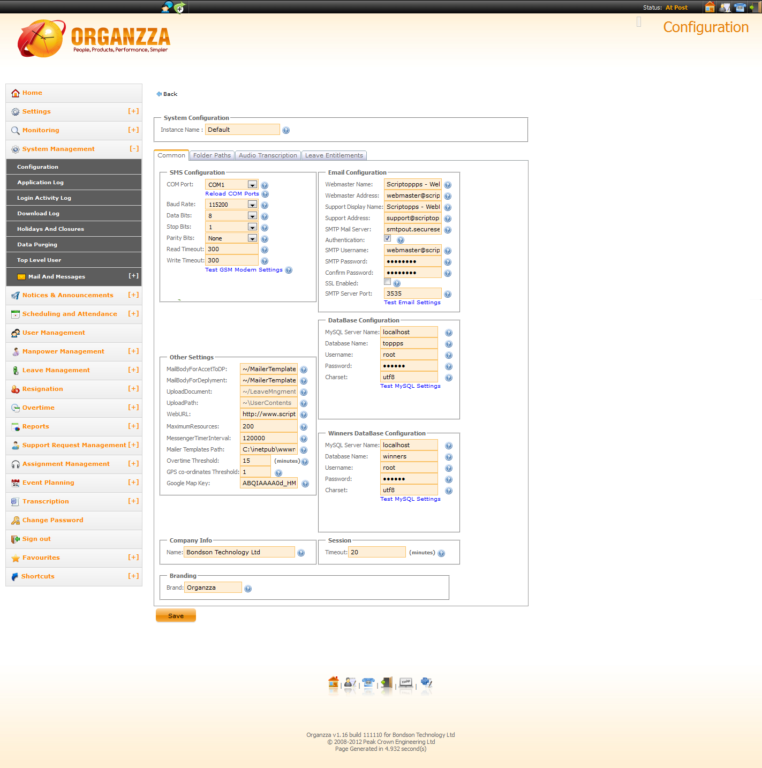Click Test MySQL Settings under Winners DataBase
The image size is (762, 768).
pyautogui.click(x=410, y=499)
